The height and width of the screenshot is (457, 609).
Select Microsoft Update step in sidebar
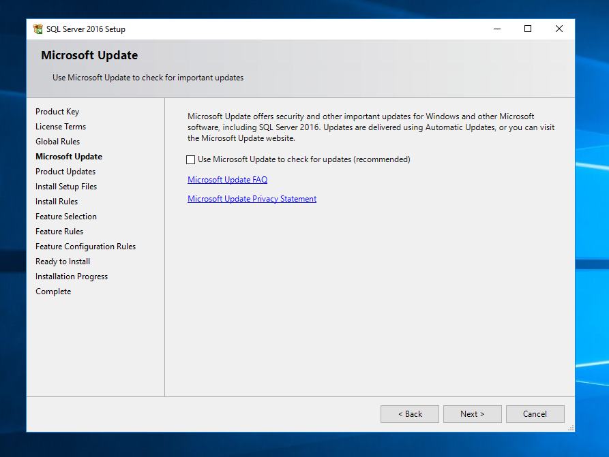click(x=69, y=157)
